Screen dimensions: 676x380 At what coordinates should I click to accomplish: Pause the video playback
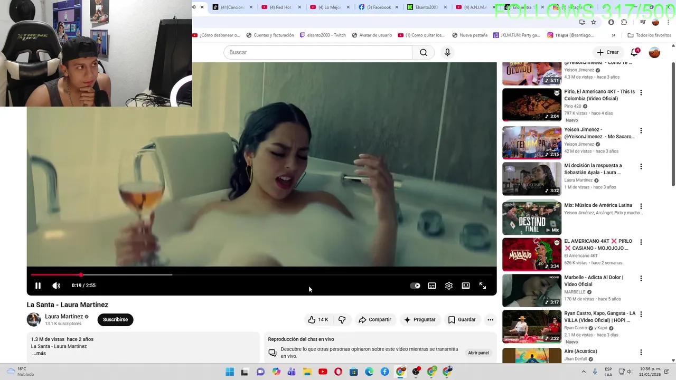pos(38,286)
